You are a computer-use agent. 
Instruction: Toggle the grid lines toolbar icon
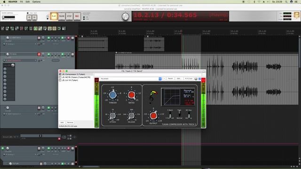(x=55, y=29)
